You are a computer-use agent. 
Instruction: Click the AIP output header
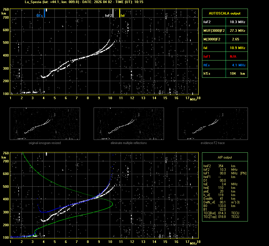click(225, 157)
